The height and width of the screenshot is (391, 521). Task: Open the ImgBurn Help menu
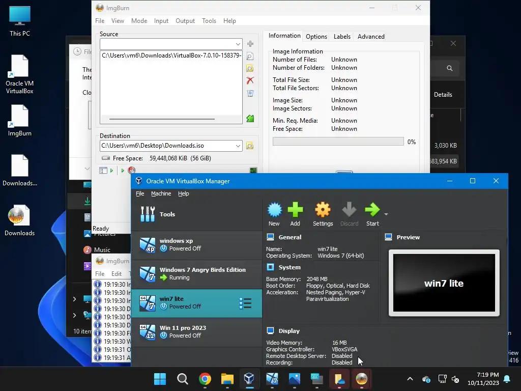(229, 20)
